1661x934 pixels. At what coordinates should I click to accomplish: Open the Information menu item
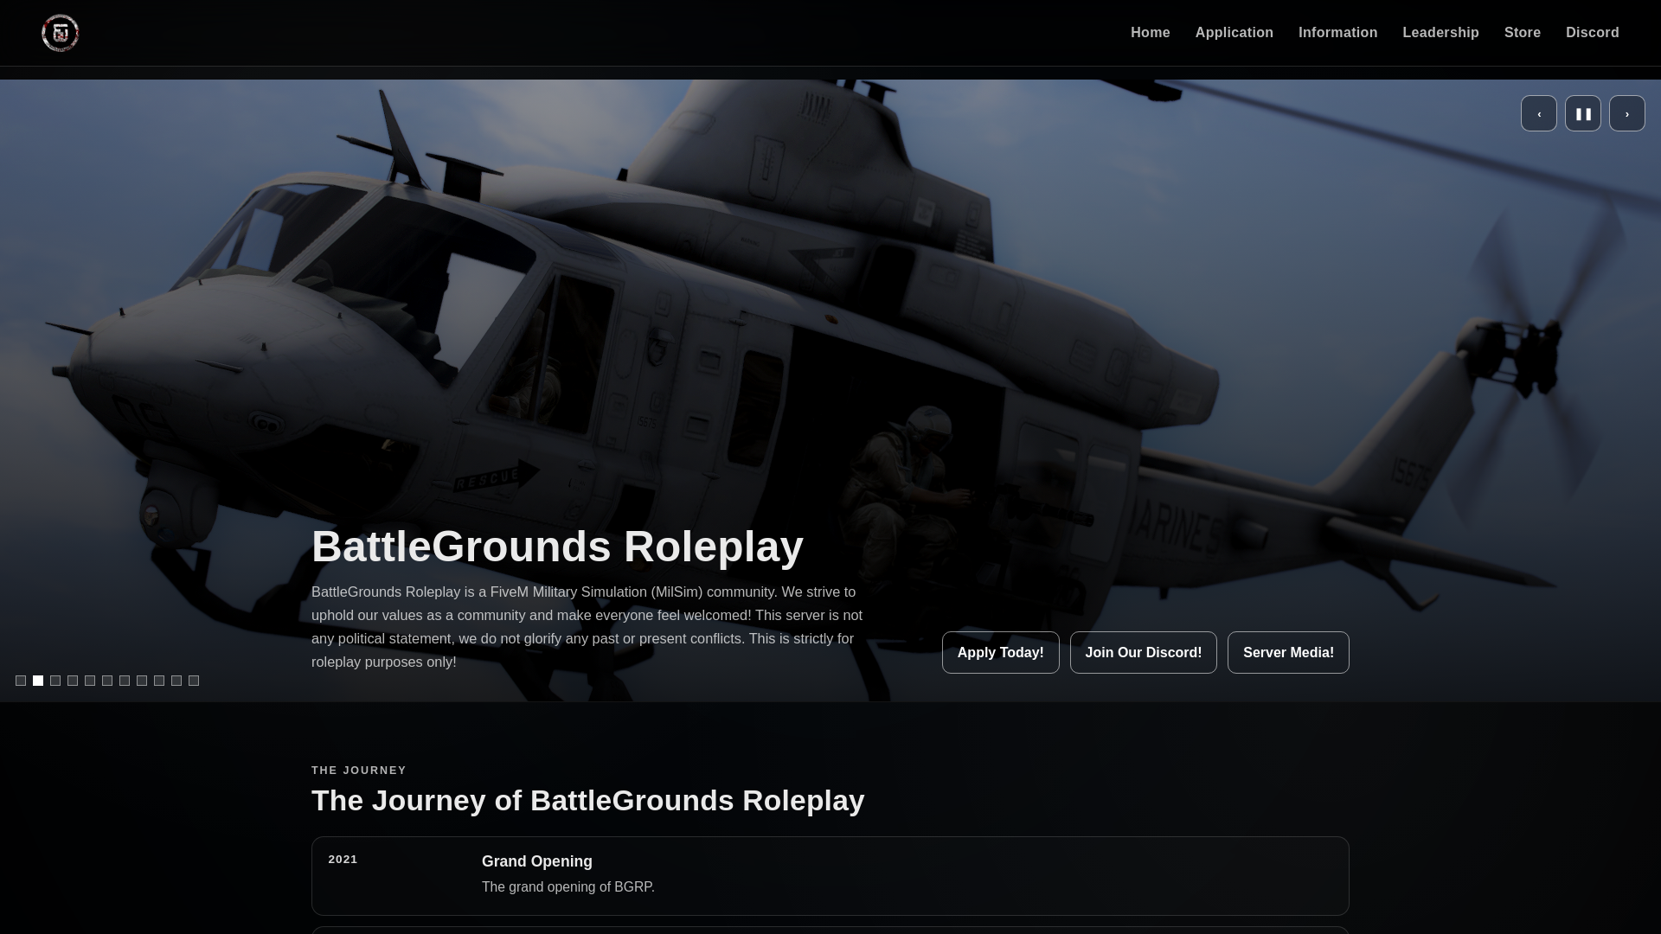point(1338,33)
